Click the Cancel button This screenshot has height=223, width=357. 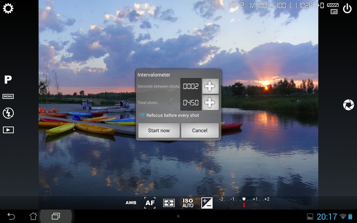[200, 131]
